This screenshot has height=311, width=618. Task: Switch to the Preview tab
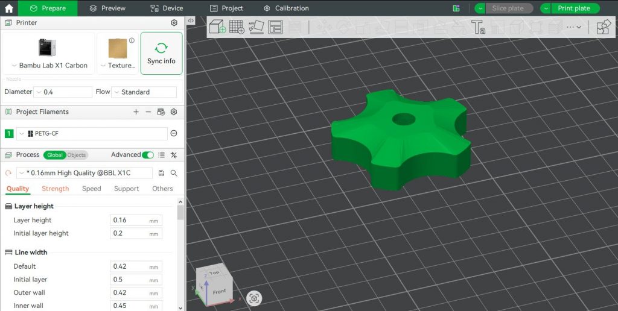107,8
